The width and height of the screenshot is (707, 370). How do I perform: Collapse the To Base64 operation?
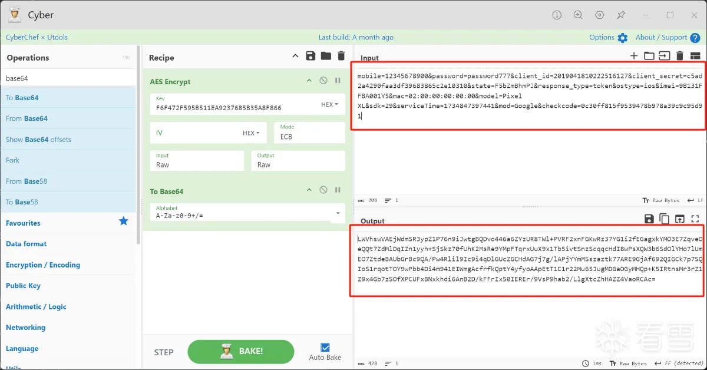309,190
